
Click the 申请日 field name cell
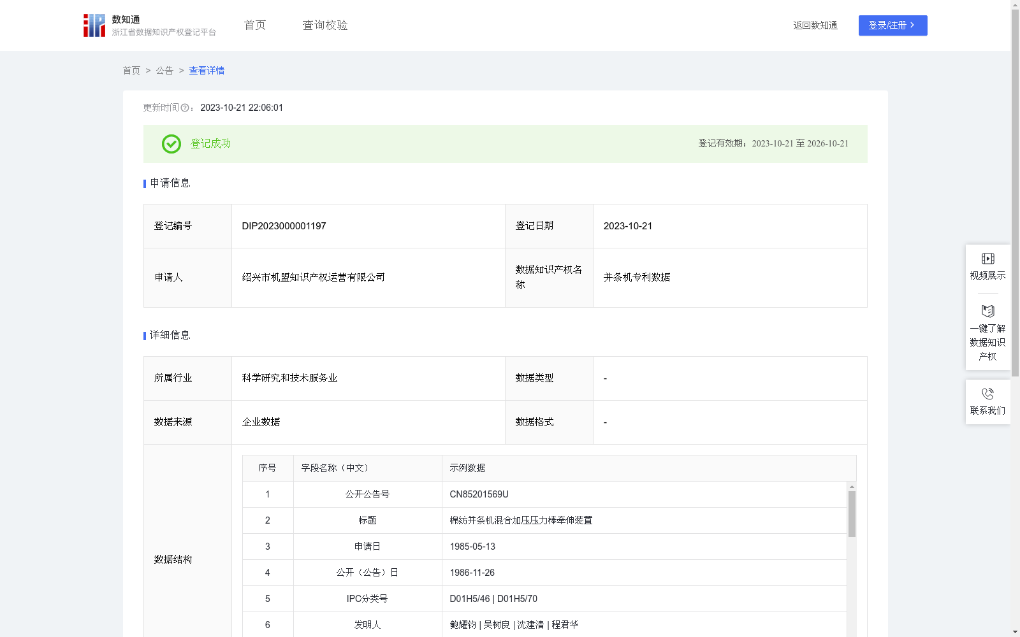tap(368, 547)
